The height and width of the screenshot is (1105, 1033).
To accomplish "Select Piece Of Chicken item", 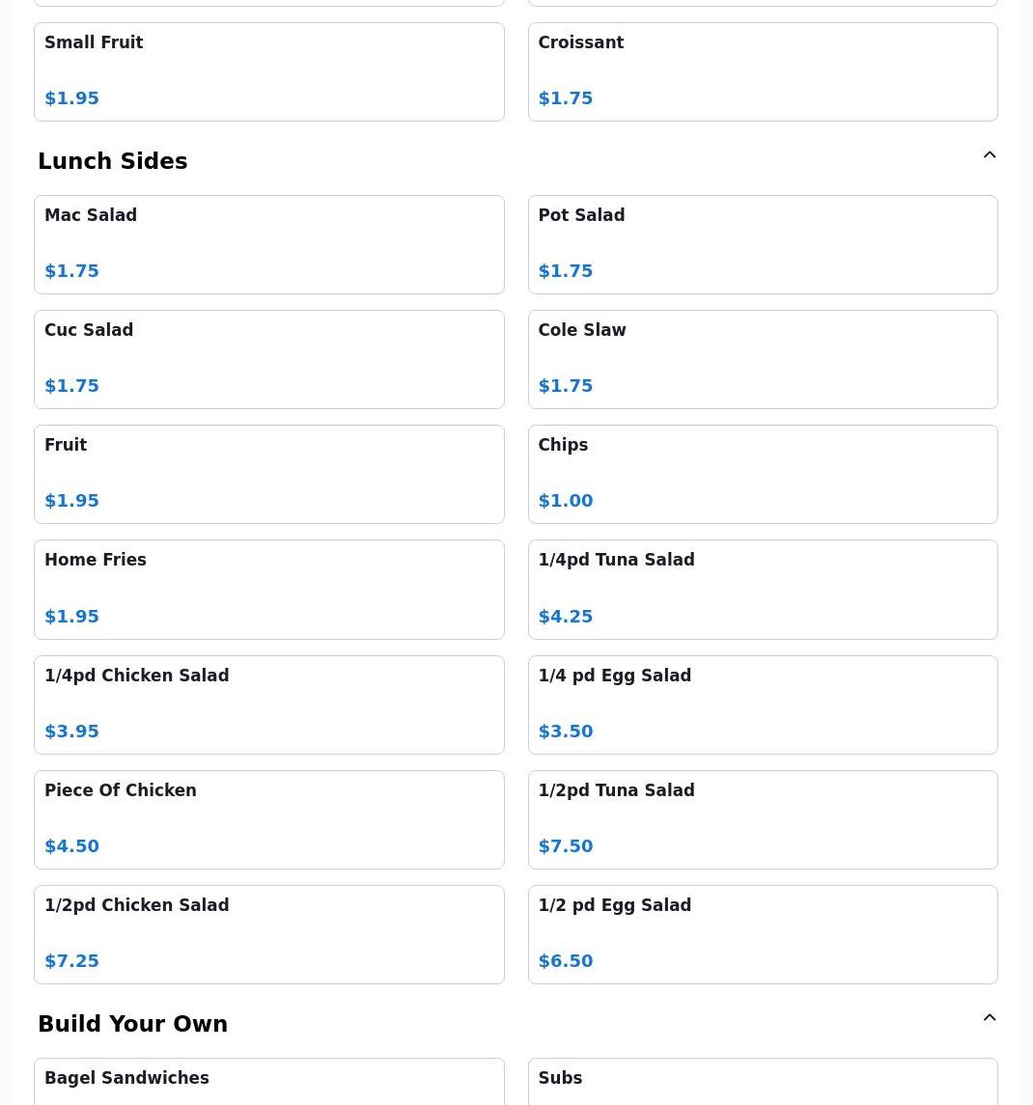I will tap(269, 819).
